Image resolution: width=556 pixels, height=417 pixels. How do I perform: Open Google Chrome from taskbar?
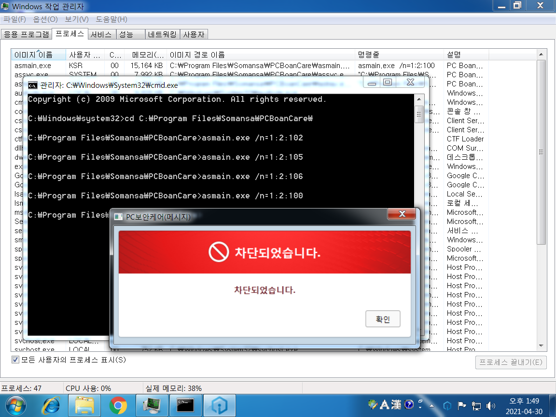point(118,405)
